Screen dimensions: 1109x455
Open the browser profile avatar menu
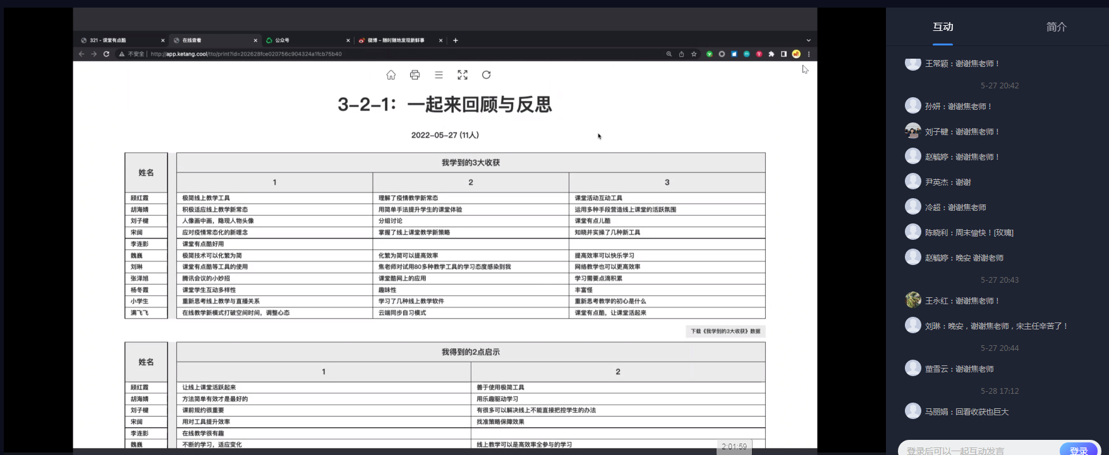pyautogui.click(x=796, y=54)
